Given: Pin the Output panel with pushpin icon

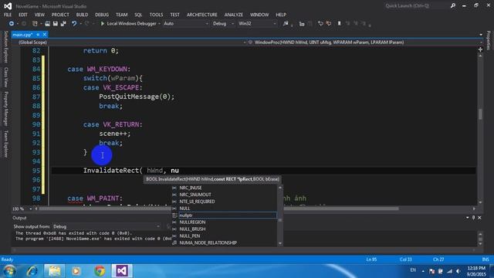Looking at the screenshot, I should tap(473, 218).
